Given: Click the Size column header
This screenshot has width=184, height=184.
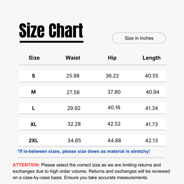Looking at the screenshot, I should click(x=34, y=58).
